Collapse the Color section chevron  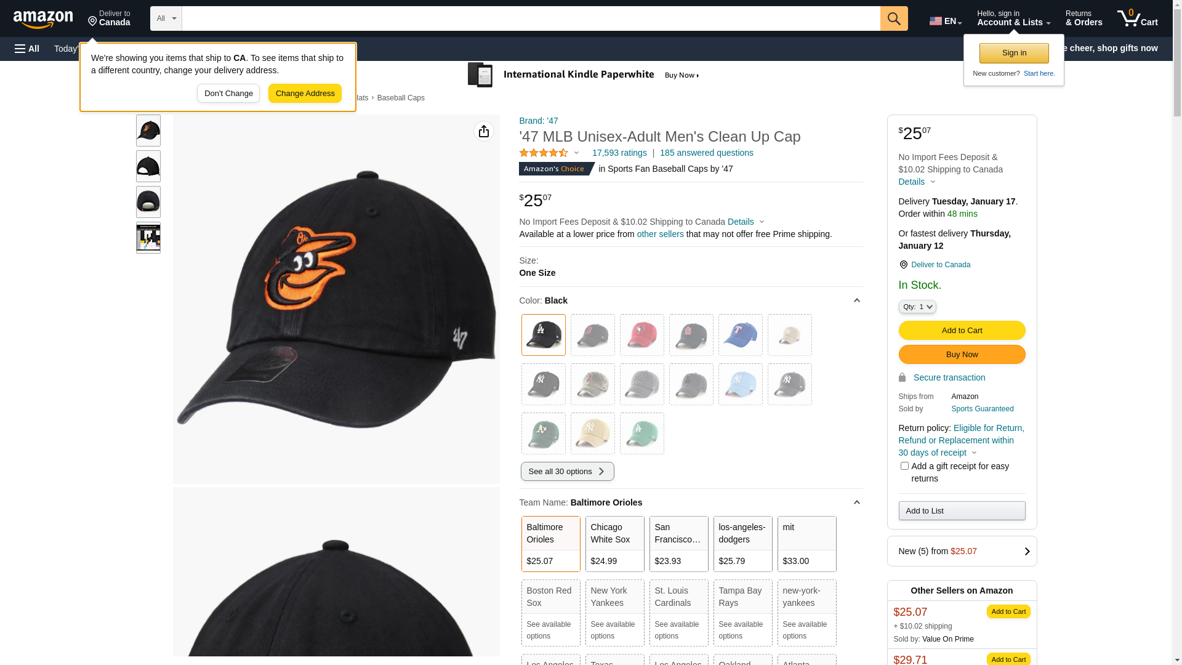click(856, 300)
